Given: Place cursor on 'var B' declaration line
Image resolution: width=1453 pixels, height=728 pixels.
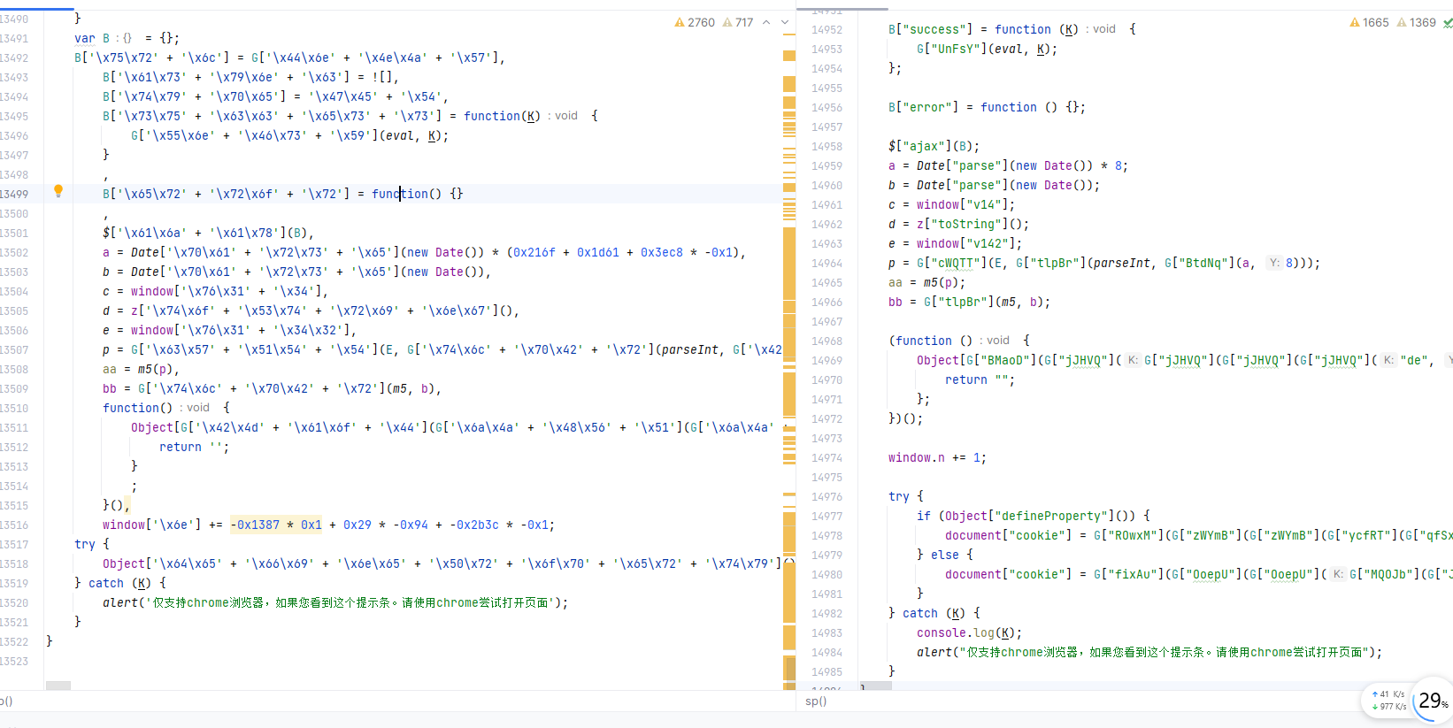Looking at the screenshot, I should point(127,38).
